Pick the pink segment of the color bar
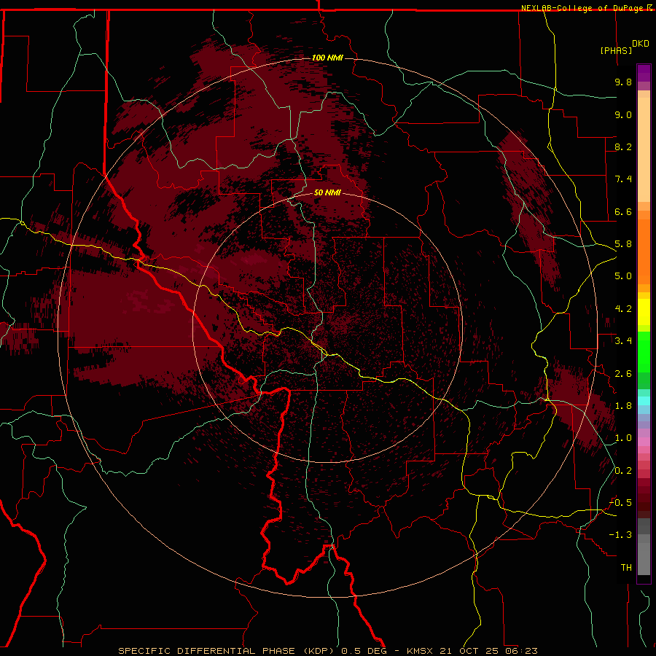 644,442
